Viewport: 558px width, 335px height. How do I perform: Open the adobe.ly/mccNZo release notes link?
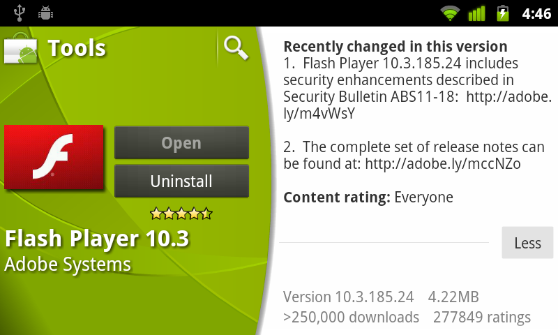(x=443, y=164)
